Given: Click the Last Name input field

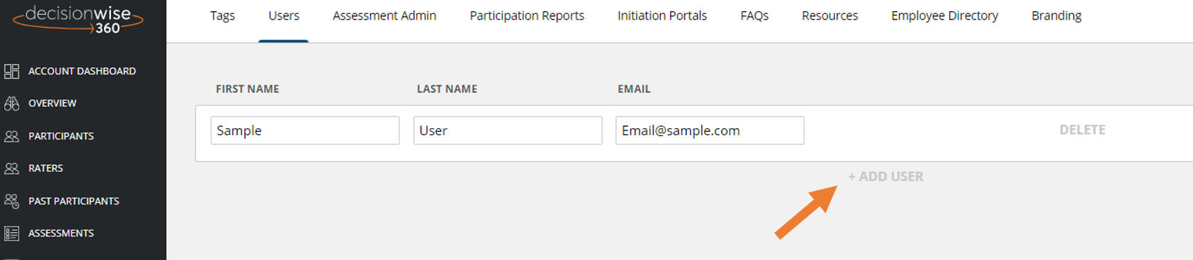Looking at the screenshot, I should (508, 130).
